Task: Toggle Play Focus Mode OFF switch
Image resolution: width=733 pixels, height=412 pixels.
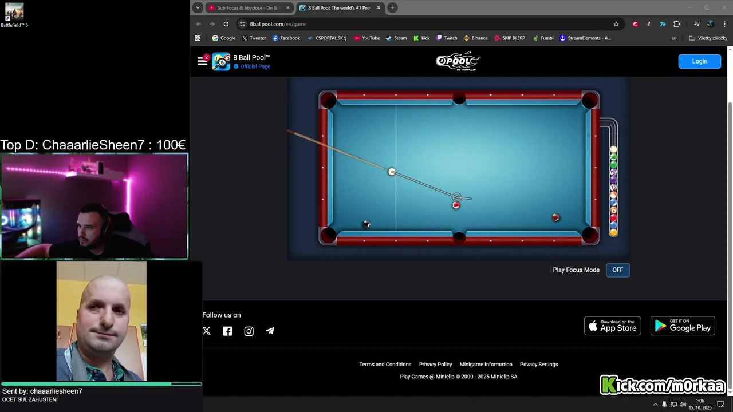Action: 618,270
